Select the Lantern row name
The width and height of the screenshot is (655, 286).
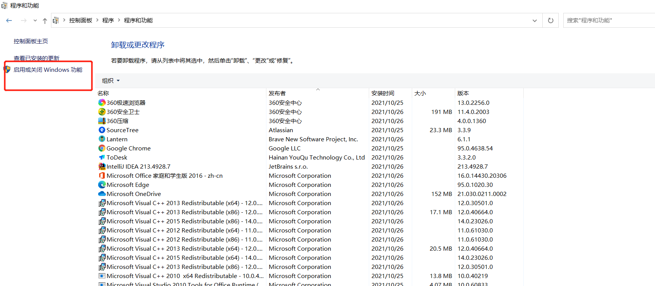click(x=117, y=139)
